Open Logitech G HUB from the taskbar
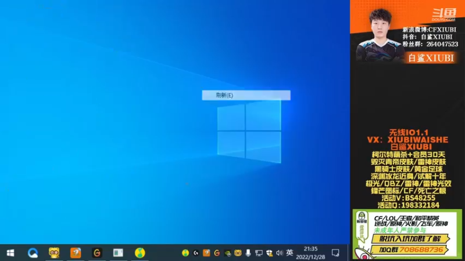 [x=97, y=253]
